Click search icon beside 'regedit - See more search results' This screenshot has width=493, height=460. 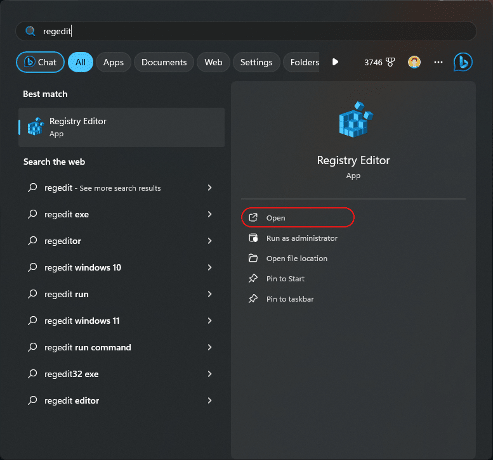32,188
